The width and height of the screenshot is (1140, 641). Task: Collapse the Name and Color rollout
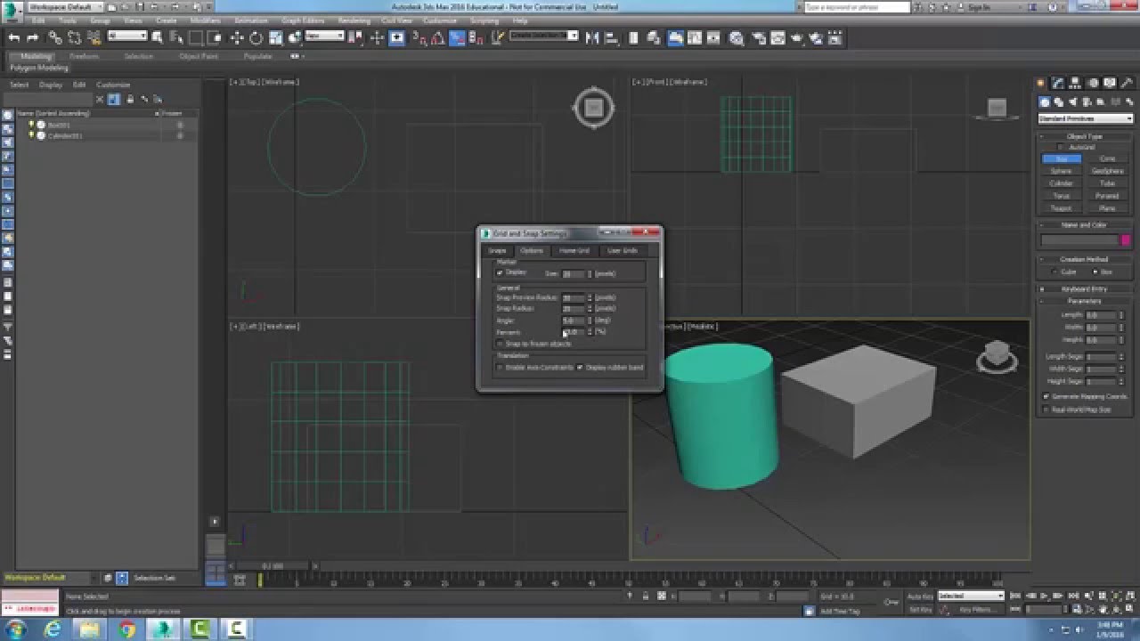click(x=1084, y=225)
